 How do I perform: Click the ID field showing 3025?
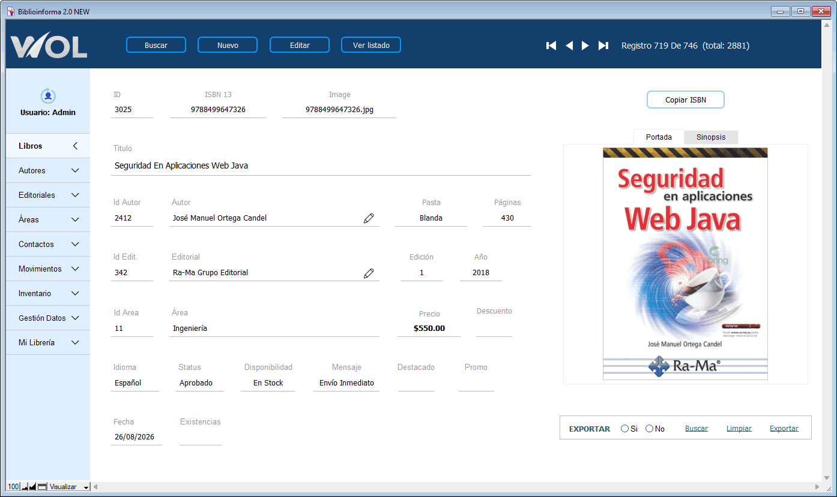[132, 110]
